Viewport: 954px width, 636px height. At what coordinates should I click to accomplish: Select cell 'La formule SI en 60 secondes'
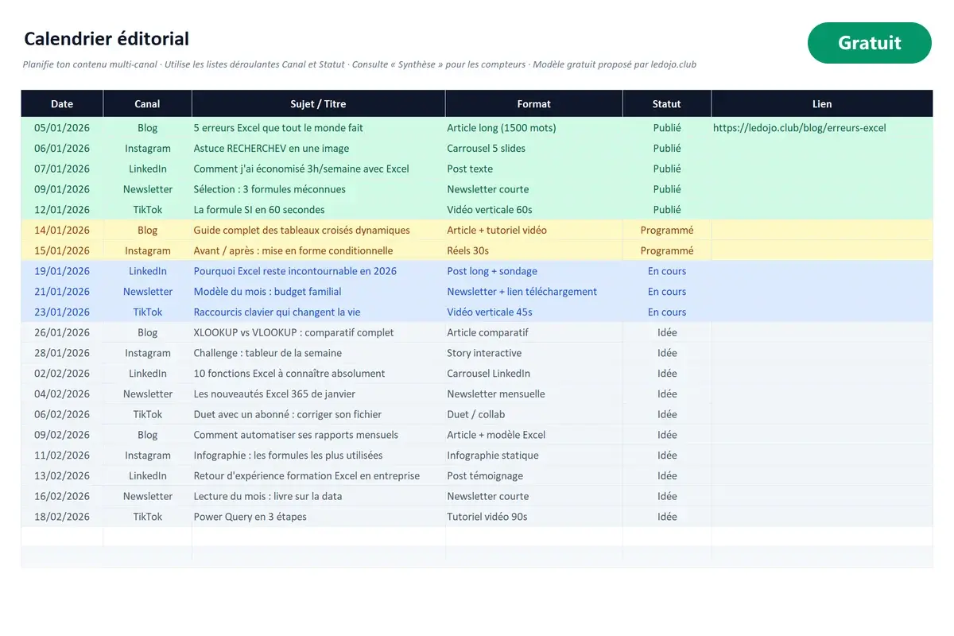(318, 209)
